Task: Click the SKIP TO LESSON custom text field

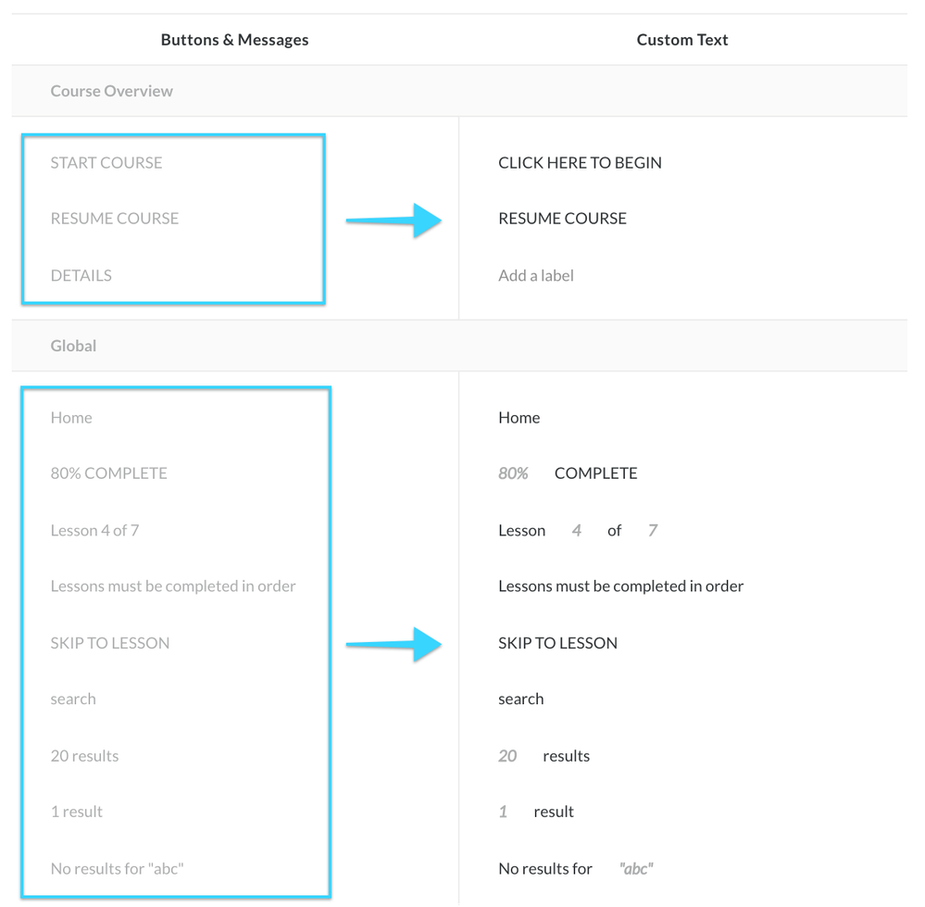Action: (557, 643)
